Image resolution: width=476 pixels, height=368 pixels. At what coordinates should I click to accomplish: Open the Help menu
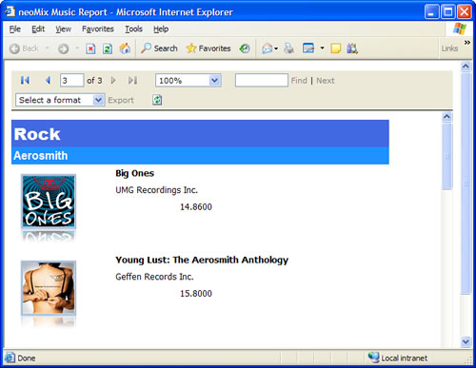(161, 29)
